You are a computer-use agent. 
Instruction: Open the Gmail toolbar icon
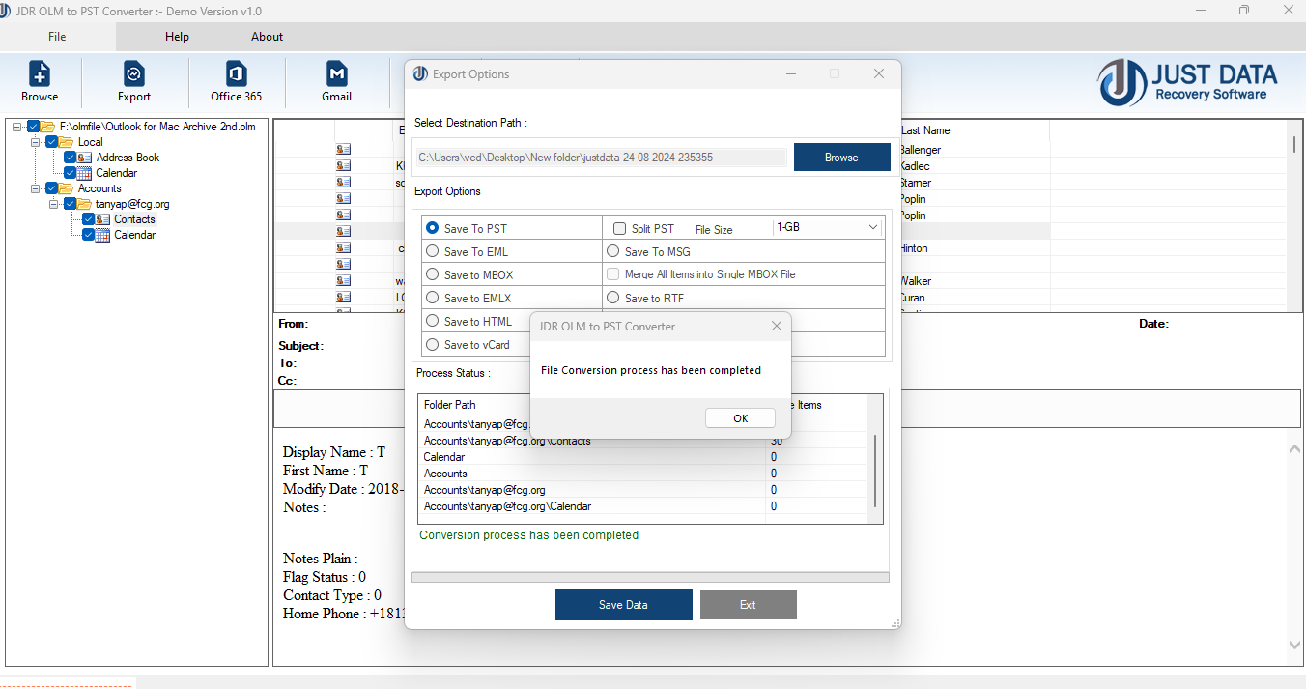[x=336, y=74]
